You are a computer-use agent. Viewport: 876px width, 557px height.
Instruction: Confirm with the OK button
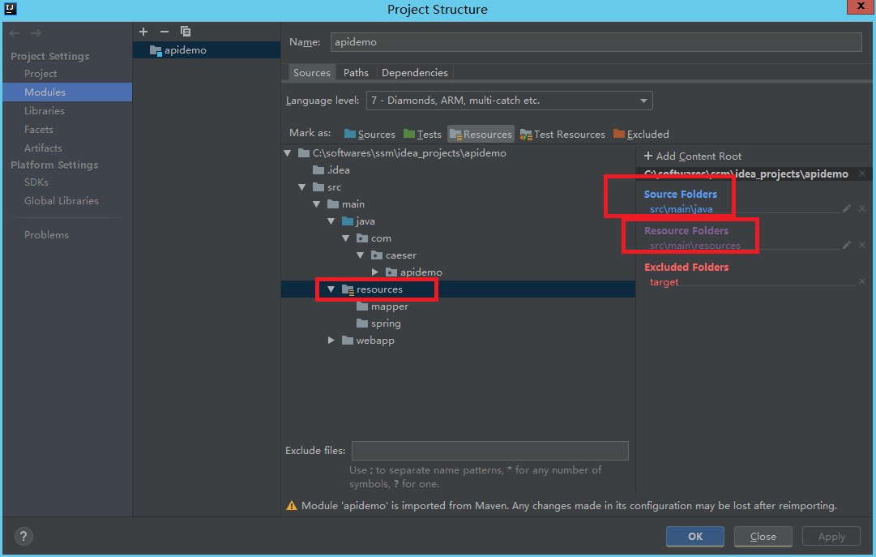pos(695,536)
